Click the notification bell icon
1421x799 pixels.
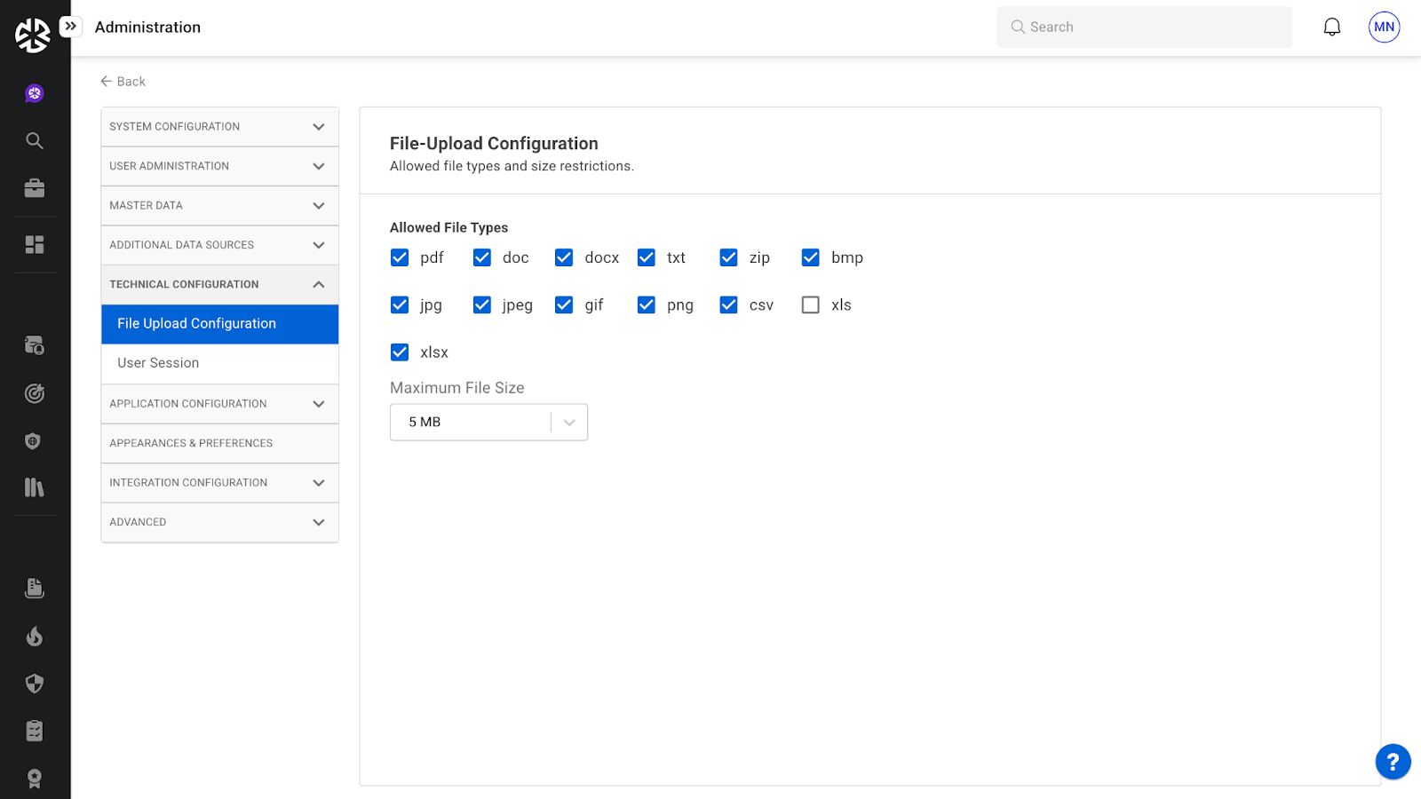tap(1331, 28)
